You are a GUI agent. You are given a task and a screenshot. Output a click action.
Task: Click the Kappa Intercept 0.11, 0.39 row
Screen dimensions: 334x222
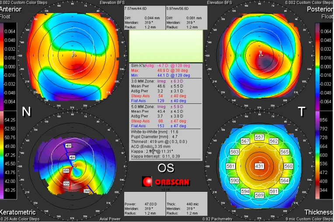coord(156,157)
